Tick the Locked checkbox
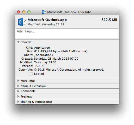The height and width of the screenshot is (125, 134). pyautogui.click(x=31, y=74)
